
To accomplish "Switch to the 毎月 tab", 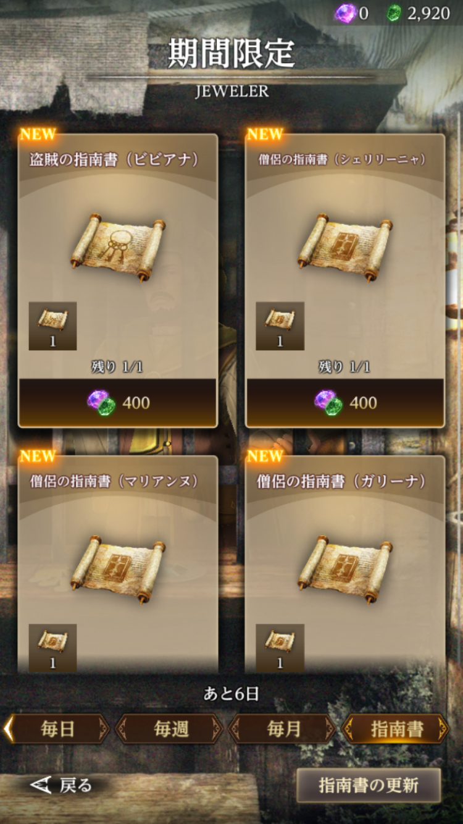I will (x=283, y=729).
